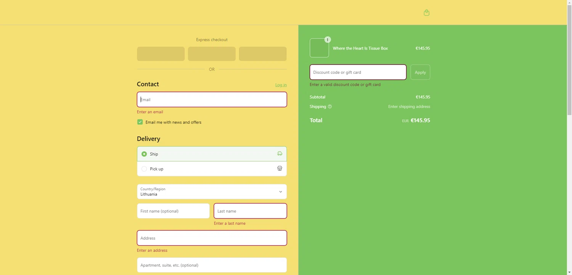Click the 'Enter an email' error message

150,112
